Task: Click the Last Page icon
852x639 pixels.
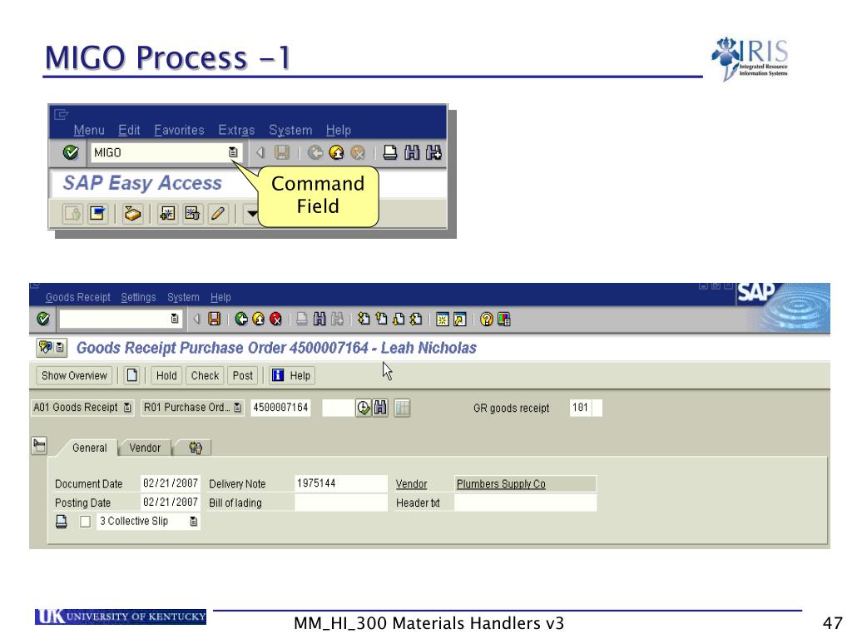Action: tap(416, 319)
